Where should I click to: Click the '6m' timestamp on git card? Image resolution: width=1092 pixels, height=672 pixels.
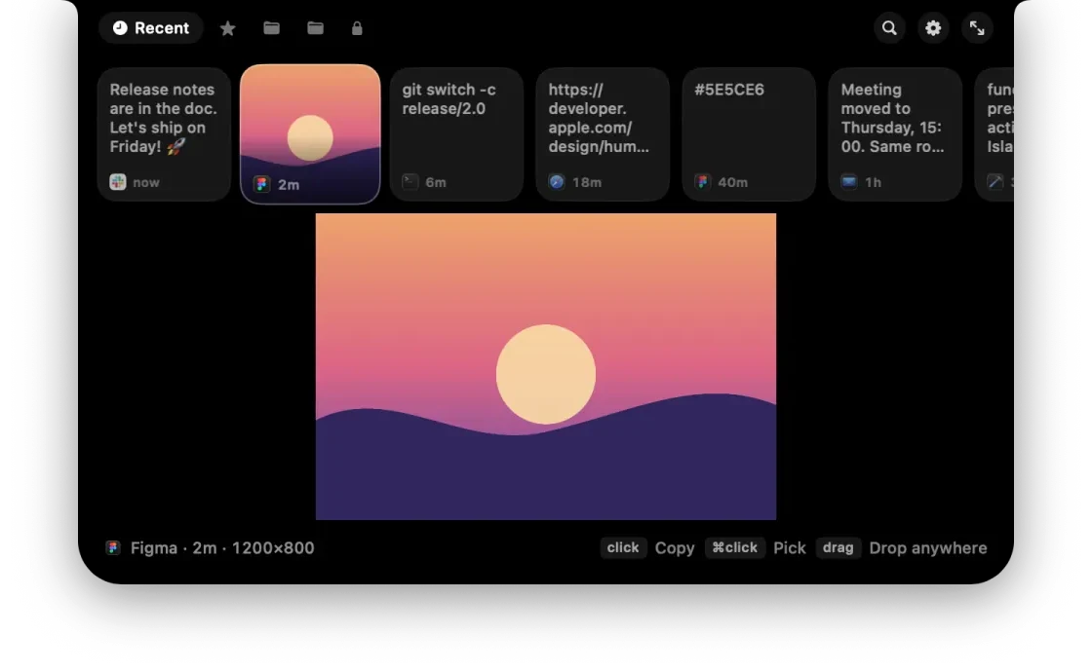[x=436, y=182]
